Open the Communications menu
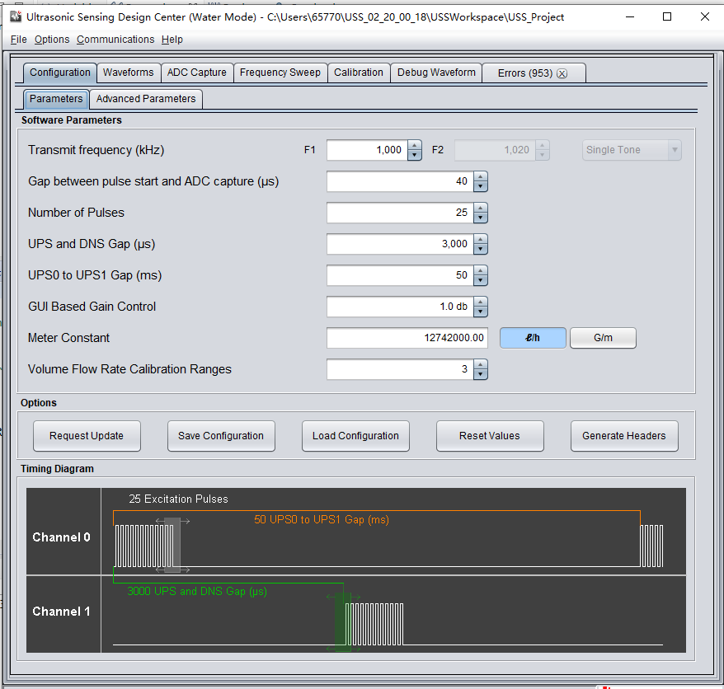Screen dimensions: 724x689 click(115, 40)
